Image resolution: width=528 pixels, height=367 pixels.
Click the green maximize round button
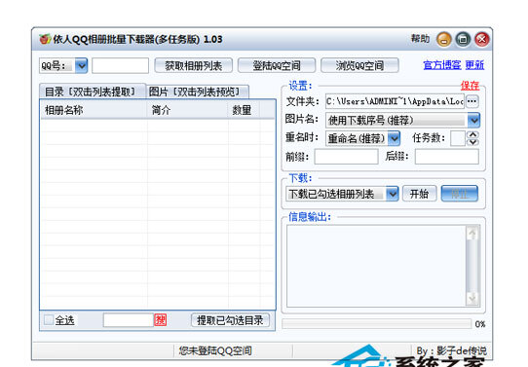pyautogui.click(x=464, y=40)
